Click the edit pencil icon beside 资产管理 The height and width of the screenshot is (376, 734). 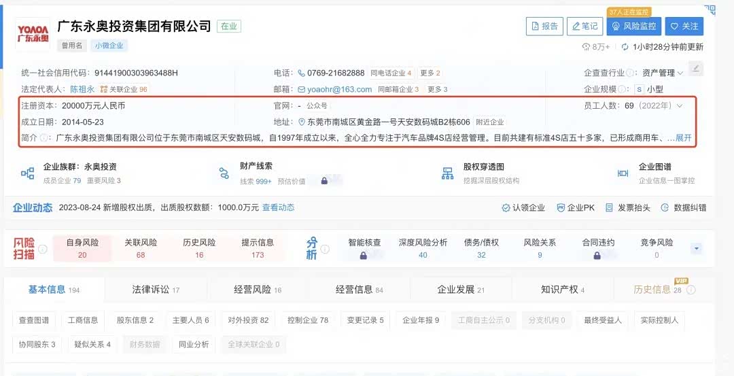tap(695, 68)
